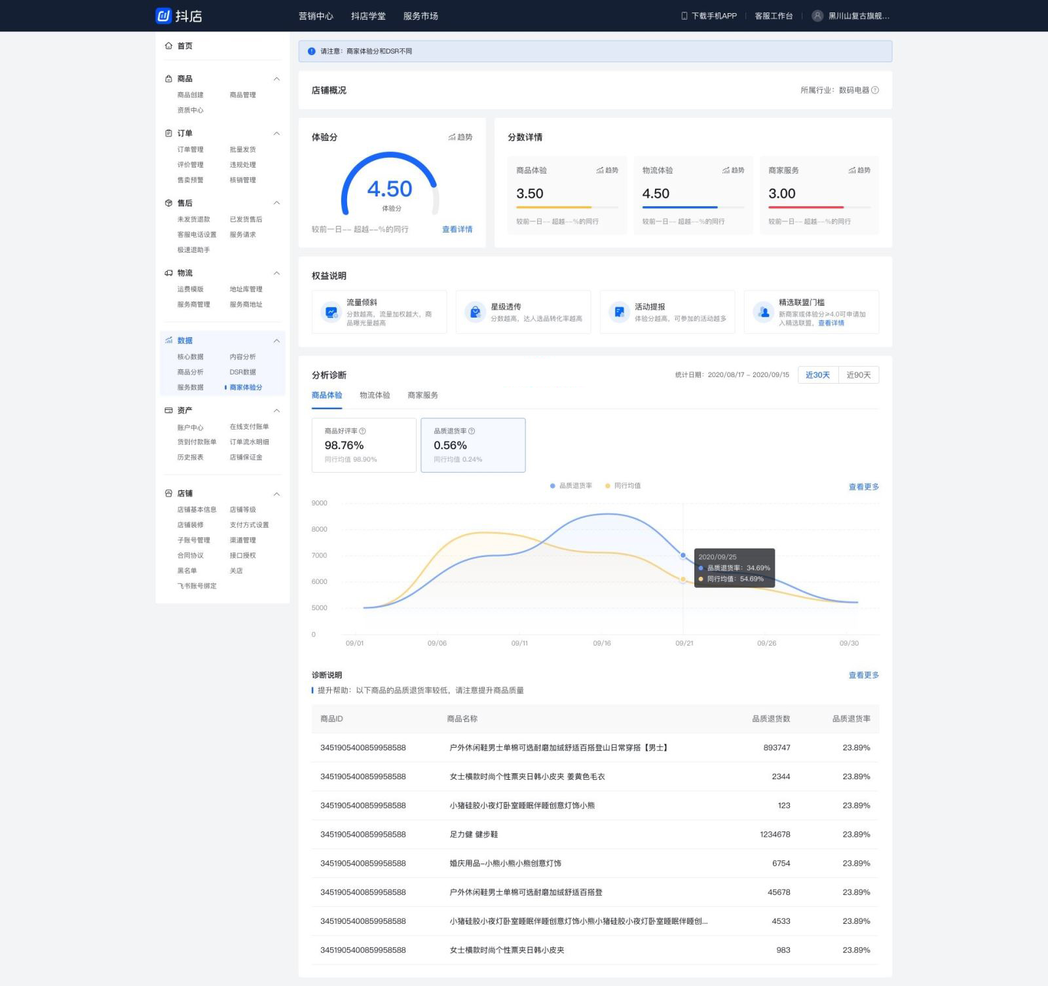Collapse the 订单 sidebar section
The image size is (1048, 986).
pyautogui.click(x=276, y=134)
